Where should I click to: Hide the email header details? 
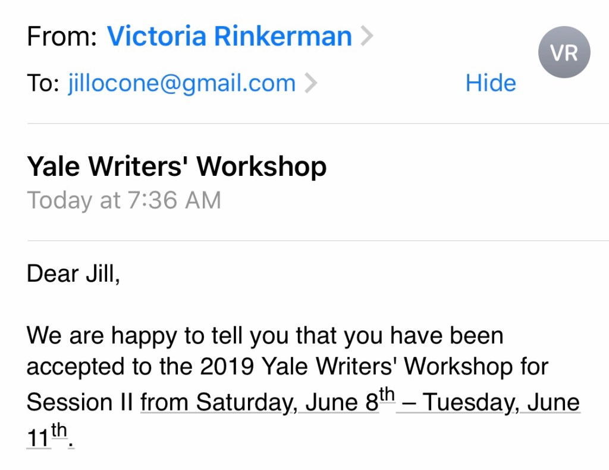[x=490, y=83]
